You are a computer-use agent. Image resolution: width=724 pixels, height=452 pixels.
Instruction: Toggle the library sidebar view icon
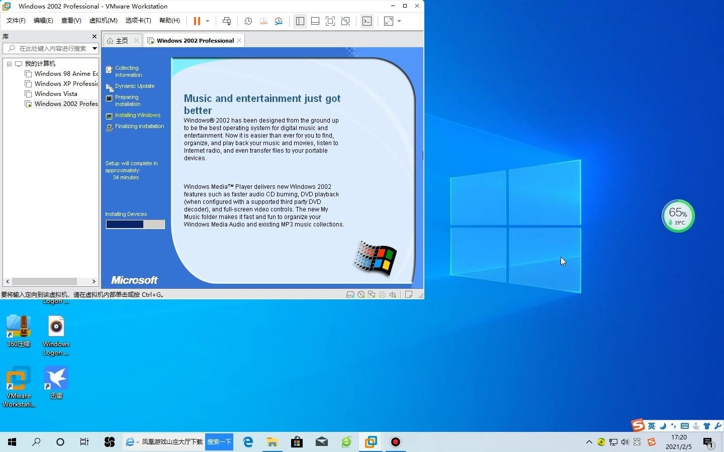pos(300,21)
